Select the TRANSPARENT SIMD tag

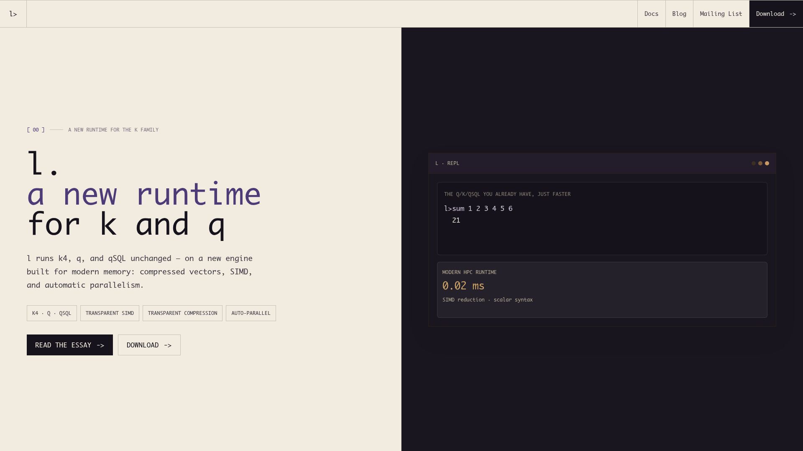click(110, 313)
